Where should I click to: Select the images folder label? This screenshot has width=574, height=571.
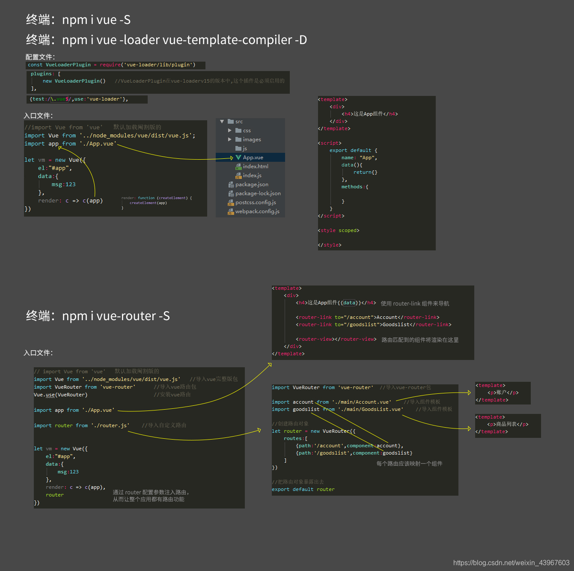coord(252,140)
